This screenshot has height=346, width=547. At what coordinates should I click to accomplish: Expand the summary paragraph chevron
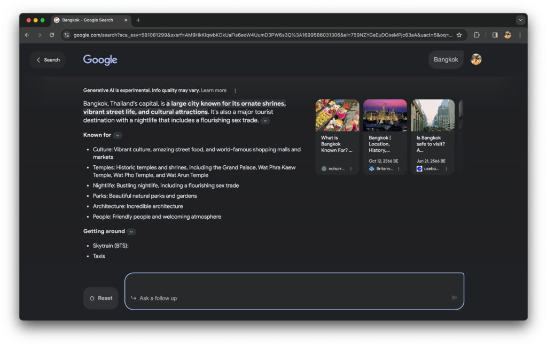[265, 120]
